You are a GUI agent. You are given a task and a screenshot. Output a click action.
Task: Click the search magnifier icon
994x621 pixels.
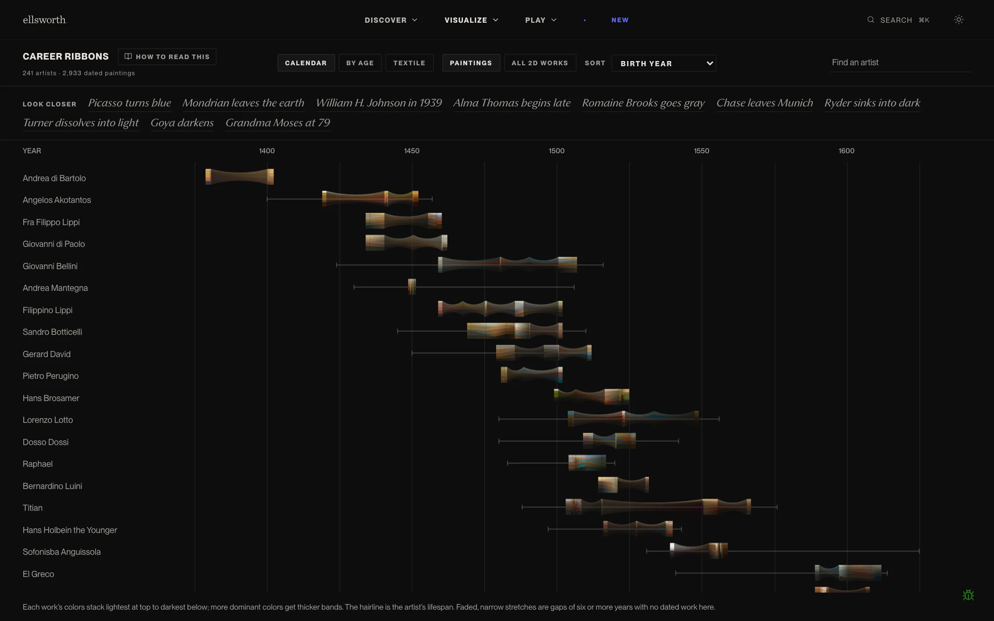(x=870, y=20)
